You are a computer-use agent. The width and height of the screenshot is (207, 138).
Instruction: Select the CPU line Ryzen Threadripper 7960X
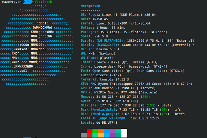[x=136, y=84]
